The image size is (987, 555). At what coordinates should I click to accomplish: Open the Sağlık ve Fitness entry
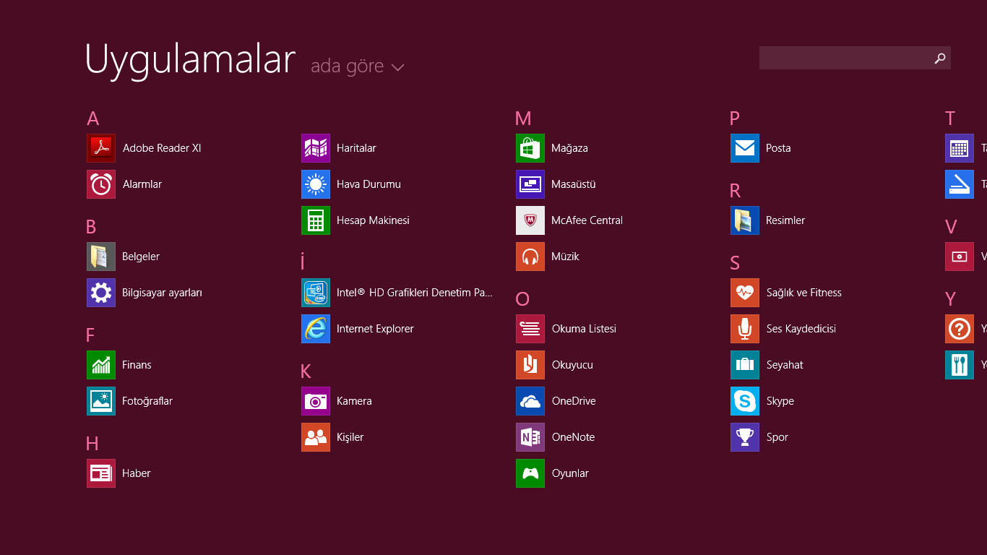coord(803,293)
